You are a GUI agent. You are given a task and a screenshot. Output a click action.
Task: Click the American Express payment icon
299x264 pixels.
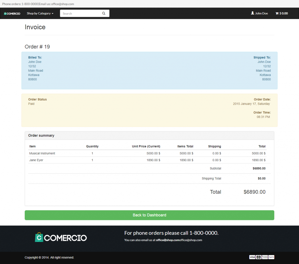tap(265, 257)
